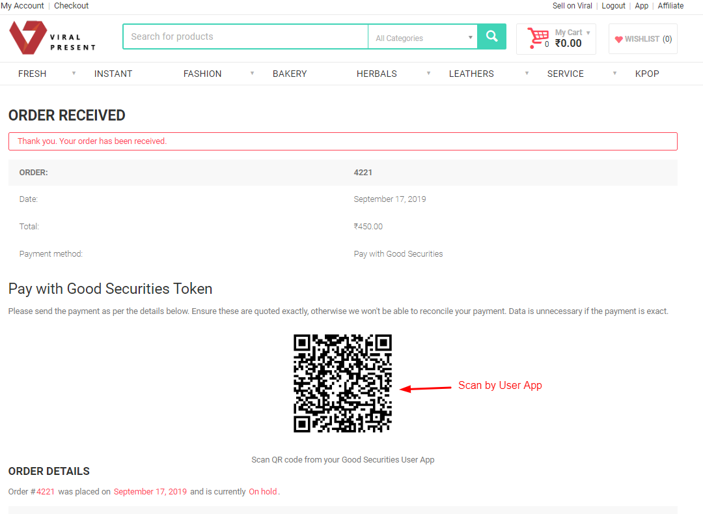
Task: Click the ORDER: label
Action: point(34,173)
